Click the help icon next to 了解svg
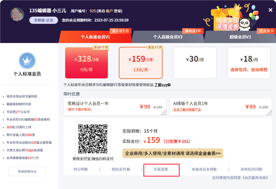The width and height of the screenshot is (276, 189). coord(169,85)
